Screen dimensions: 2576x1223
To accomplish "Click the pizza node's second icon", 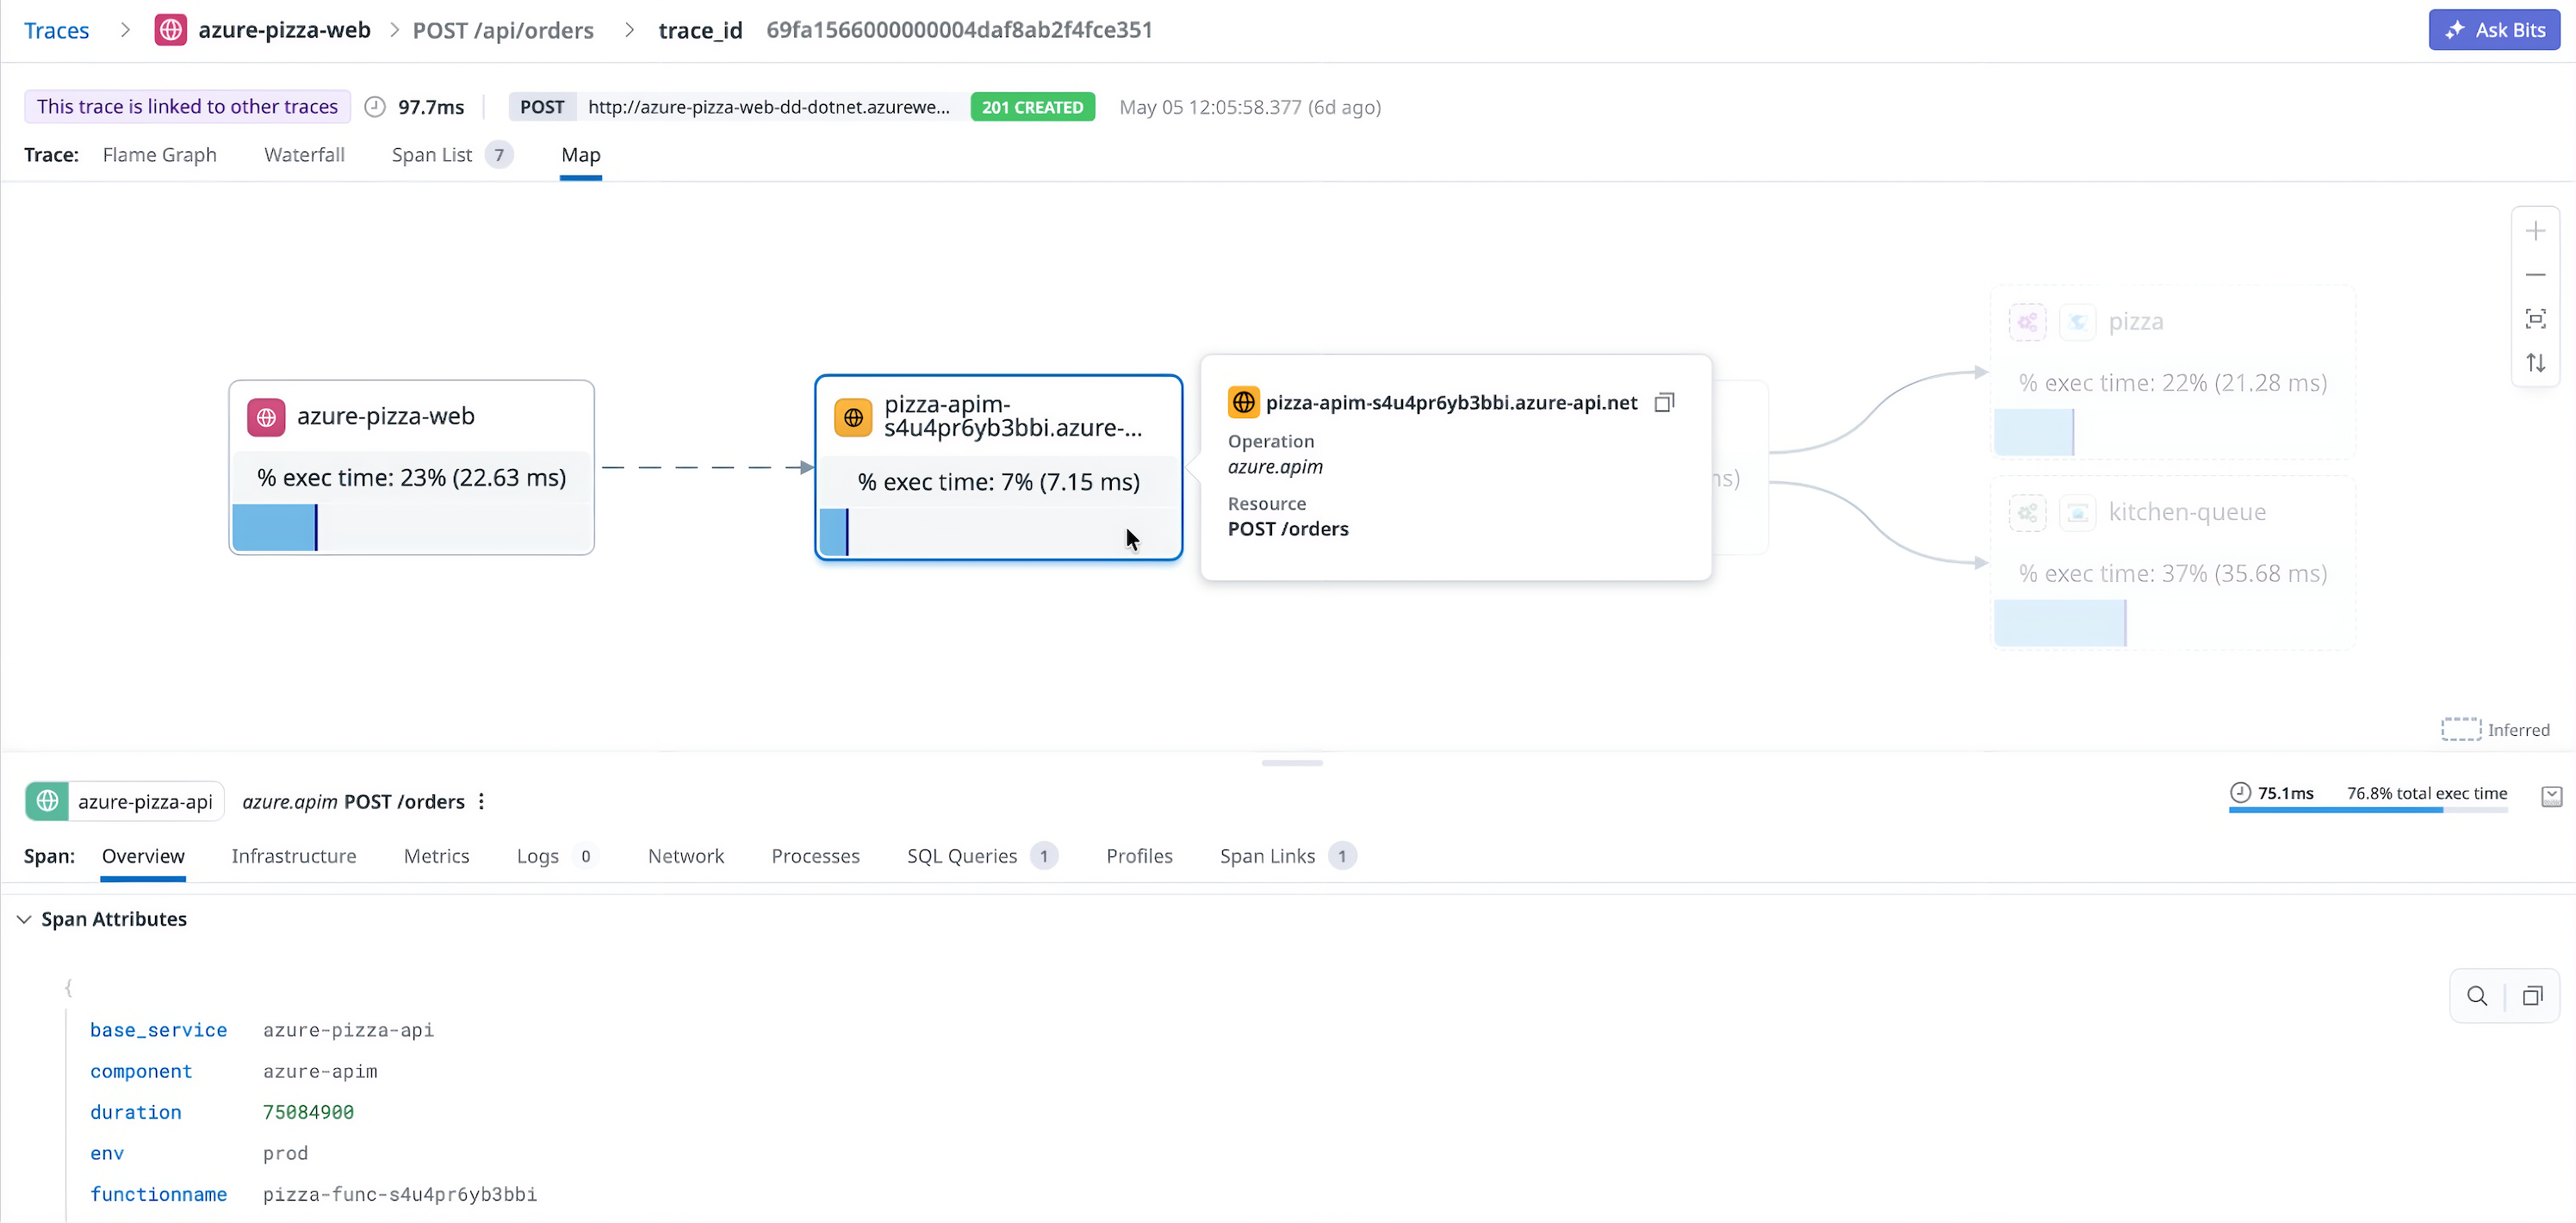I will tap(2077, 322).
